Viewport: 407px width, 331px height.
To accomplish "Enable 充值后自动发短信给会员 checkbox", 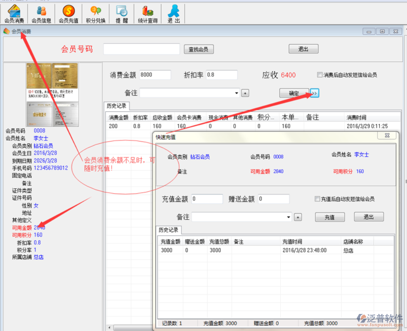I will pos(317,199).
